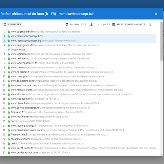Open result 16 www.cleanolia.fr link
164x164 pixels.
click(55, 103)
